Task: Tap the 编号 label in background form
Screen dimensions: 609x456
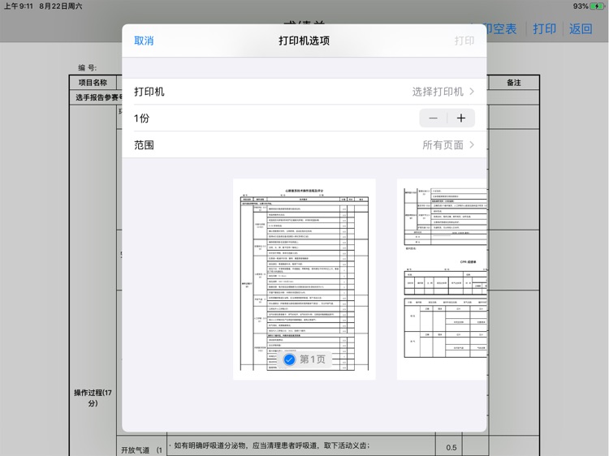Action: click(87, 67)
